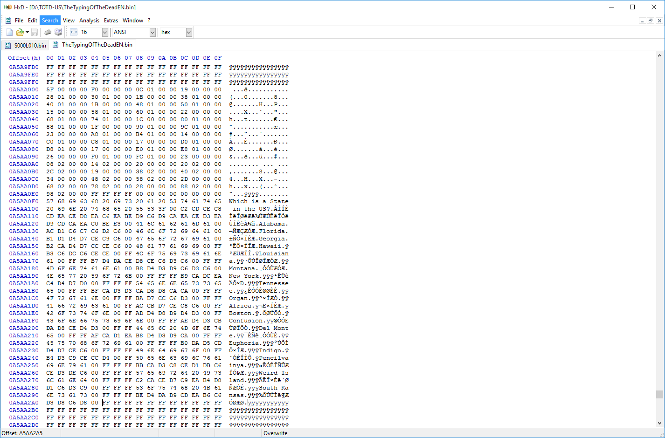This screenshot has width=665, height=438.
Task: Click offset row 0A5AA2D0
Action: tap(24, 425)
